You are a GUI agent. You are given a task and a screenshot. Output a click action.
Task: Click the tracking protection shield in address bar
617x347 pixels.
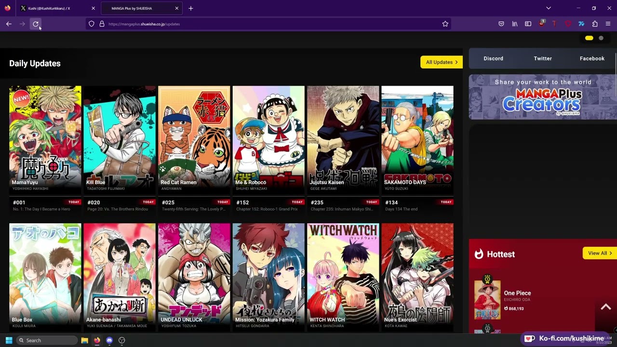tap(92, 24)
